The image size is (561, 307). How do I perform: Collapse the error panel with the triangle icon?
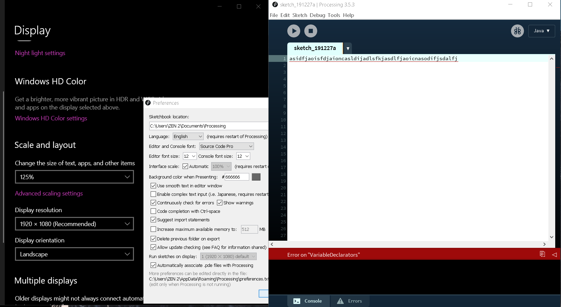(x=554, y=254)
